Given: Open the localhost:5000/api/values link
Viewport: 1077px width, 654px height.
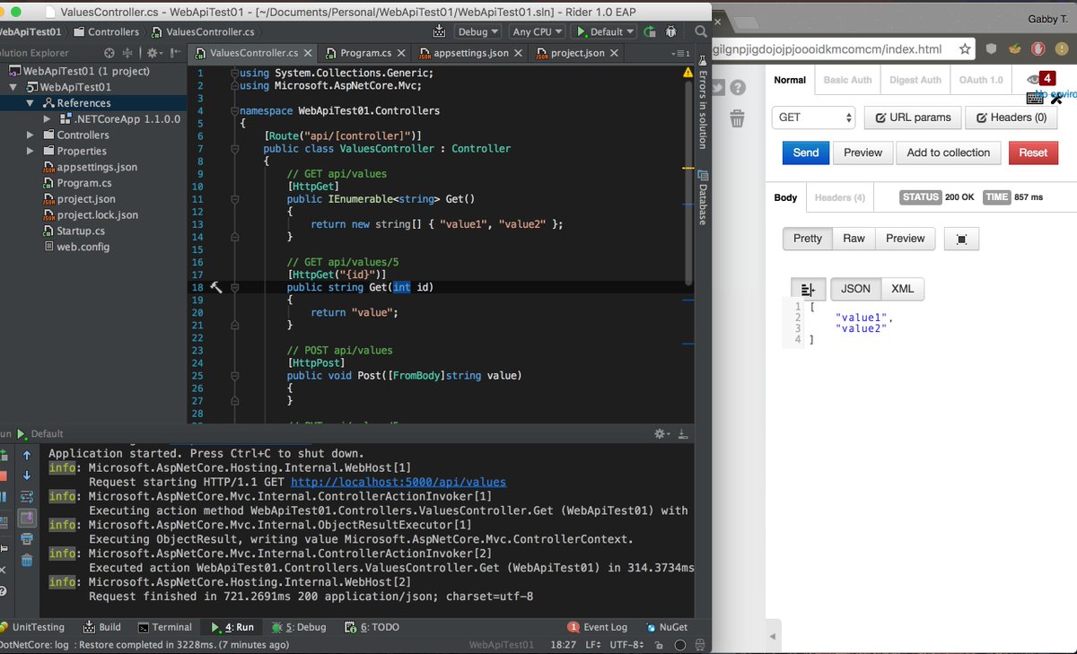Looking at the screenshot, I should (398, 482).
